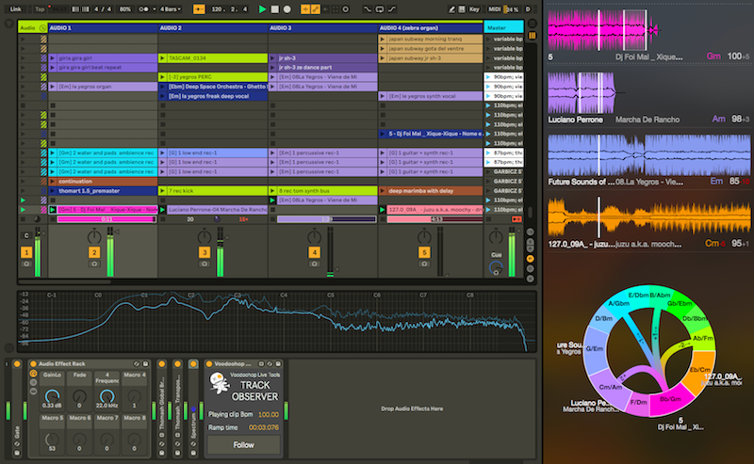Click the spectrum analyzer display
754x464 pixels.
pos(277,321)
